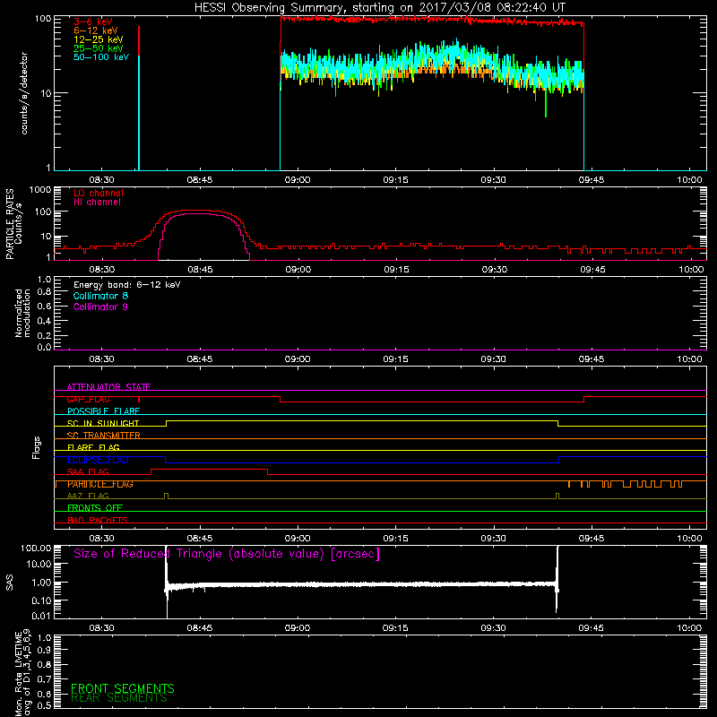The image size is (717, 717).
Task: Click the "PARTICLE RATES" axis title
Action: click(x=10, y=224)
